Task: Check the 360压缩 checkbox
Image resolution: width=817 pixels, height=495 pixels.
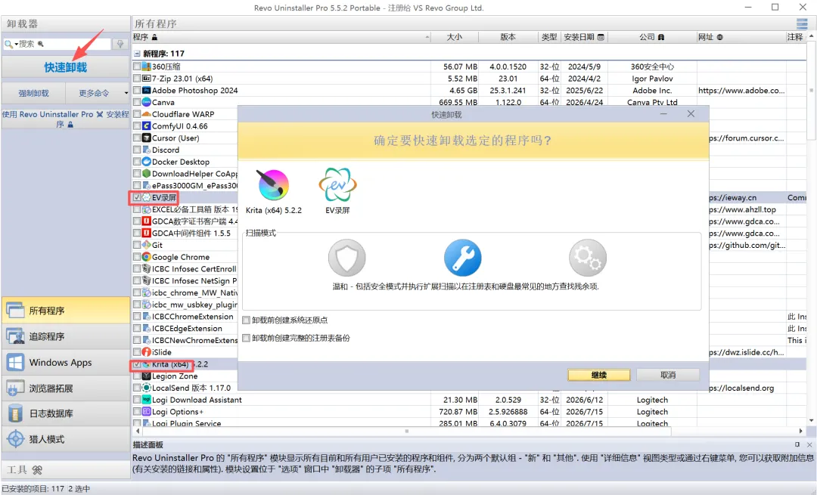Action: point(136,67)
